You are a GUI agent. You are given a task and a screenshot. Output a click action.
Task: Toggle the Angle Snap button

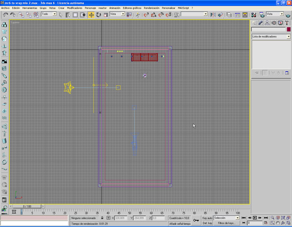tap(154, 15)
